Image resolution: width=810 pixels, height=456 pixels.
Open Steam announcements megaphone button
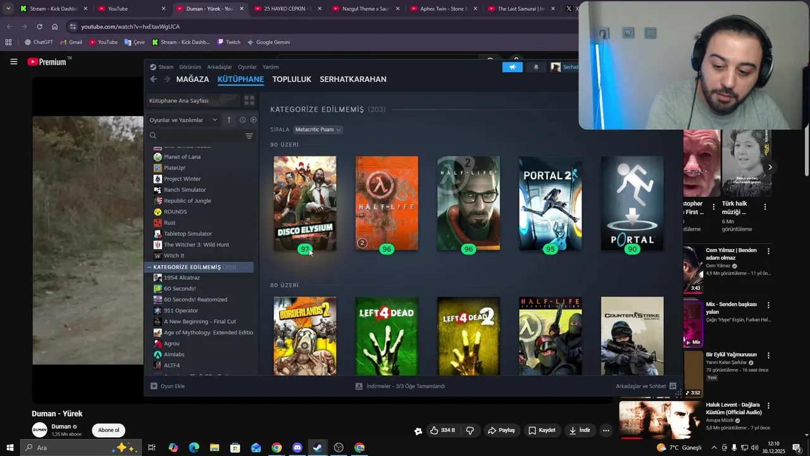tap(513, 67)
